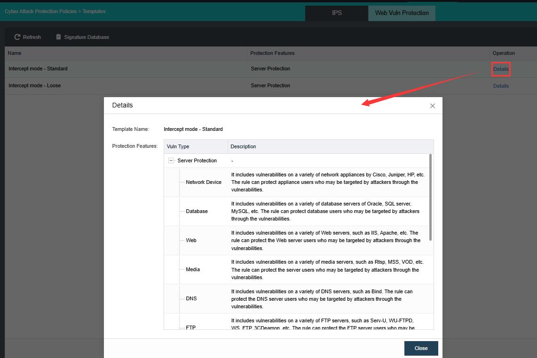Viewport: 537px width, 358px height.
Task: Close the Details dialog with X icon
Action: pyautogui.click(x=433, y=106)
